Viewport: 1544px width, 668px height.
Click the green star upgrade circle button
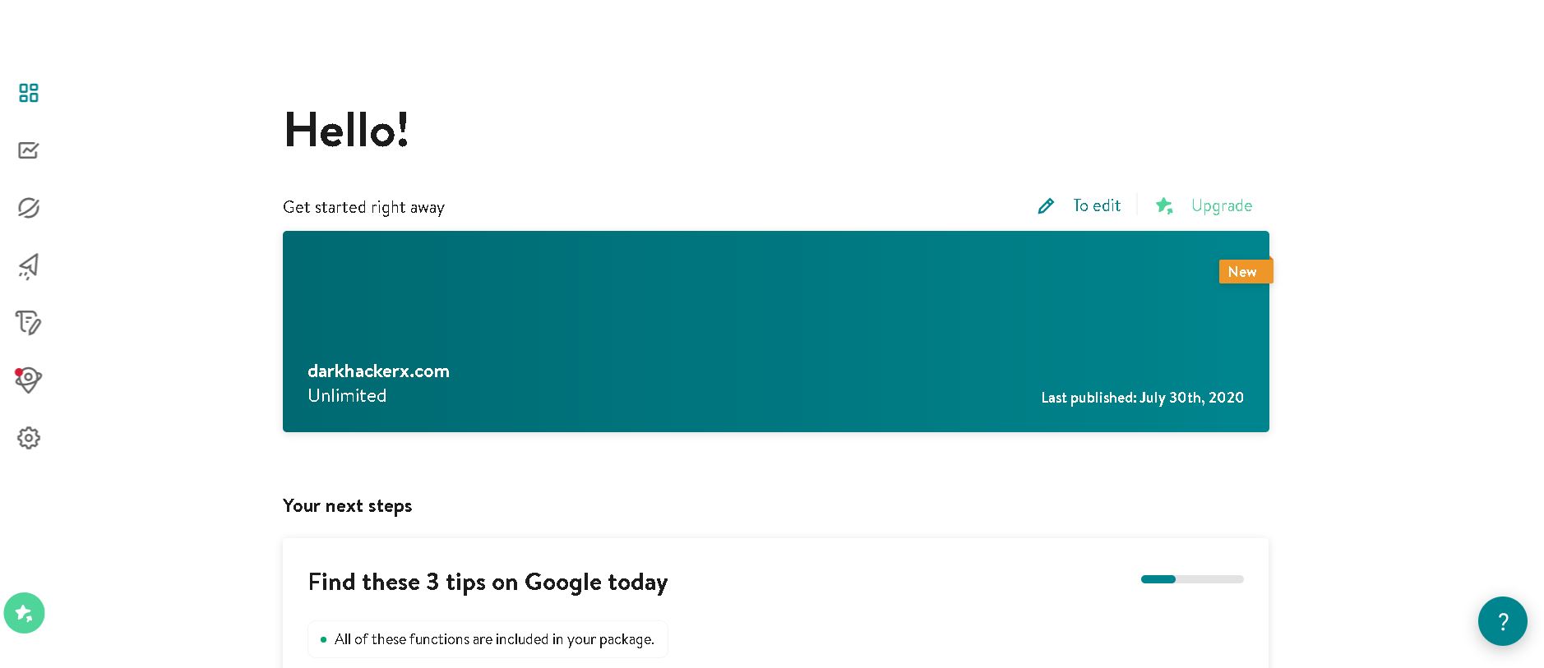[x=24, y=613]
